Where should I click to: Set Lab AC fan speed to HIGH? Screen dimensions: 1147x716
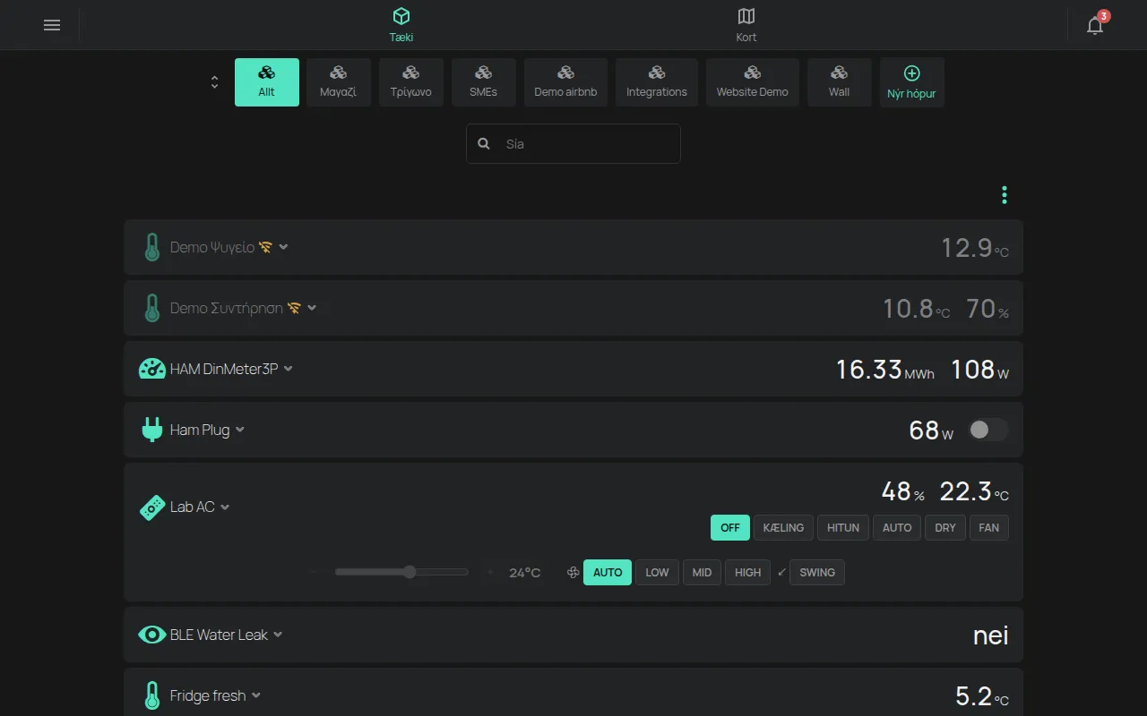tap(747, 573)
